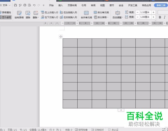The height and width of the screenshot is (131, 168).
Task: Click the Redo arrow icon
Action: point(39,5)
